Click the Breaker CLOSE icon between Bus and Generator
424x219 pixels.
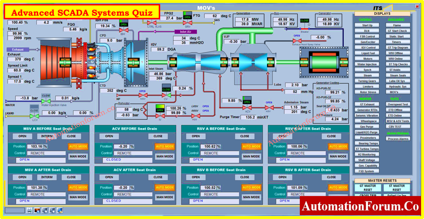pos(304,20)
